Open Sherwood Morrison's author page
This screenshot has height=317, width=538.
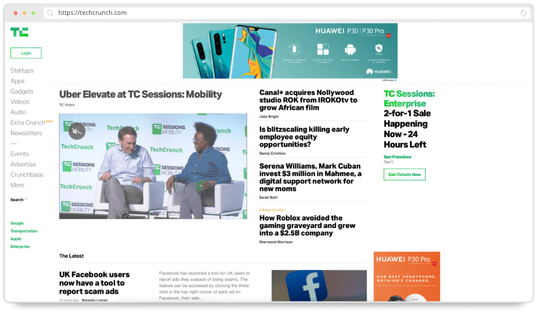(x=276, y=242)
